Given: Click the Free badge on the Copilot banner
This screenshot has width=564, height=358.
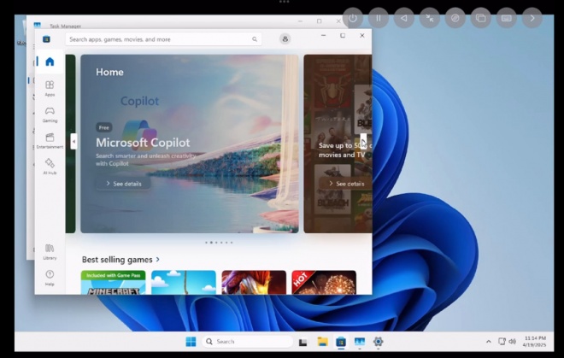Looking at the screenshot, I should (104, 127).
